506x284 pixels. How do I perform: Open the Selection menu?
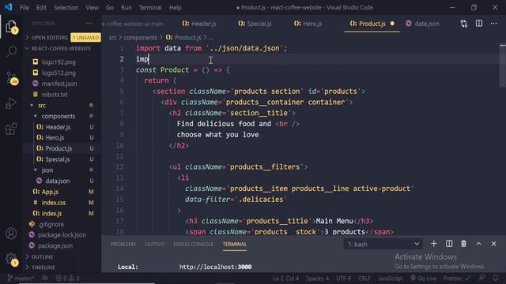coord(66,7)
